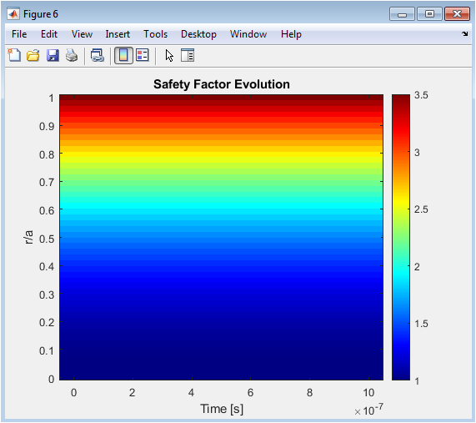The width and height of the screenshot is (476, 423).
Task: Print the figure using printer icon
Action: [x=72, y=56]
